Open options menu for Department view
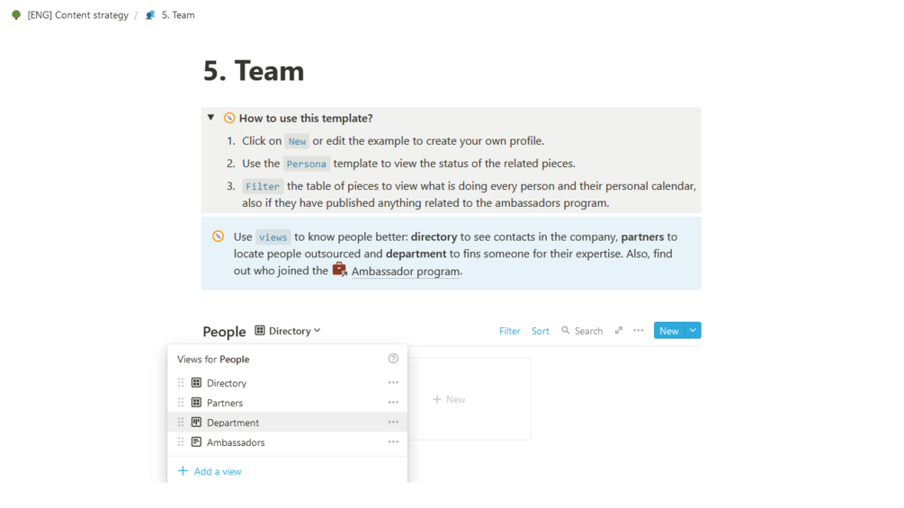The height and width of the screenshot is (508, 904). tap(393, 423)
